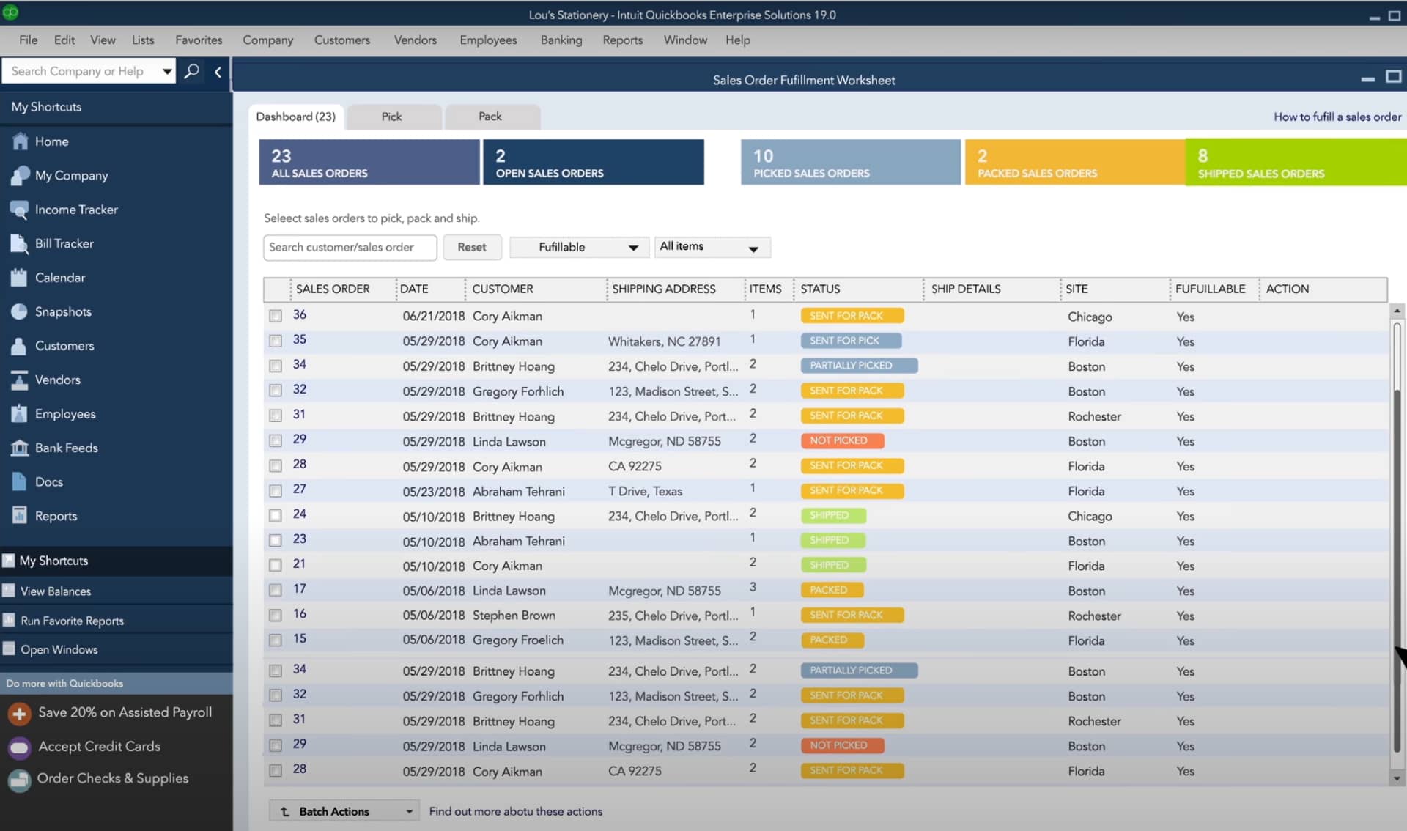Check sales order 16 checkbox
This screenshot has width=1407, height=831.
click(276, 615)
